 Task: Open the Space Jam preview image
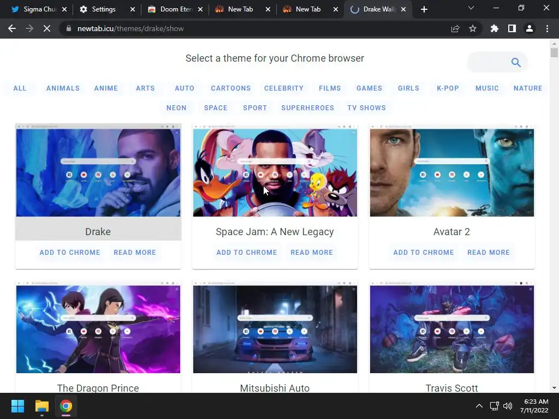[275, 170]
